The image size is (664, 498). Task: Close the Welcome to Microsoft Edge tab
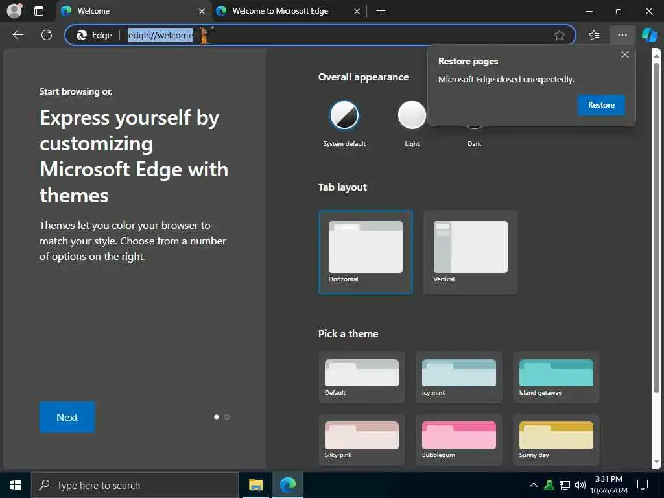click(x=357, y=12)
